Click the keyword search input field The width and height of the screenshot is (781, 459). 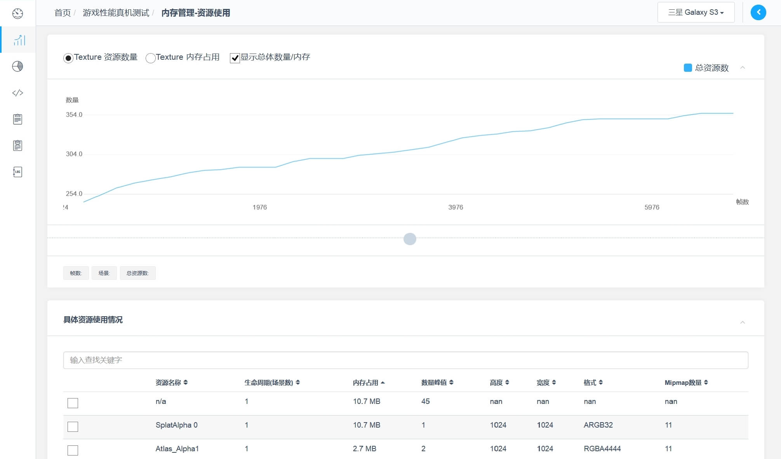[405, 360]
